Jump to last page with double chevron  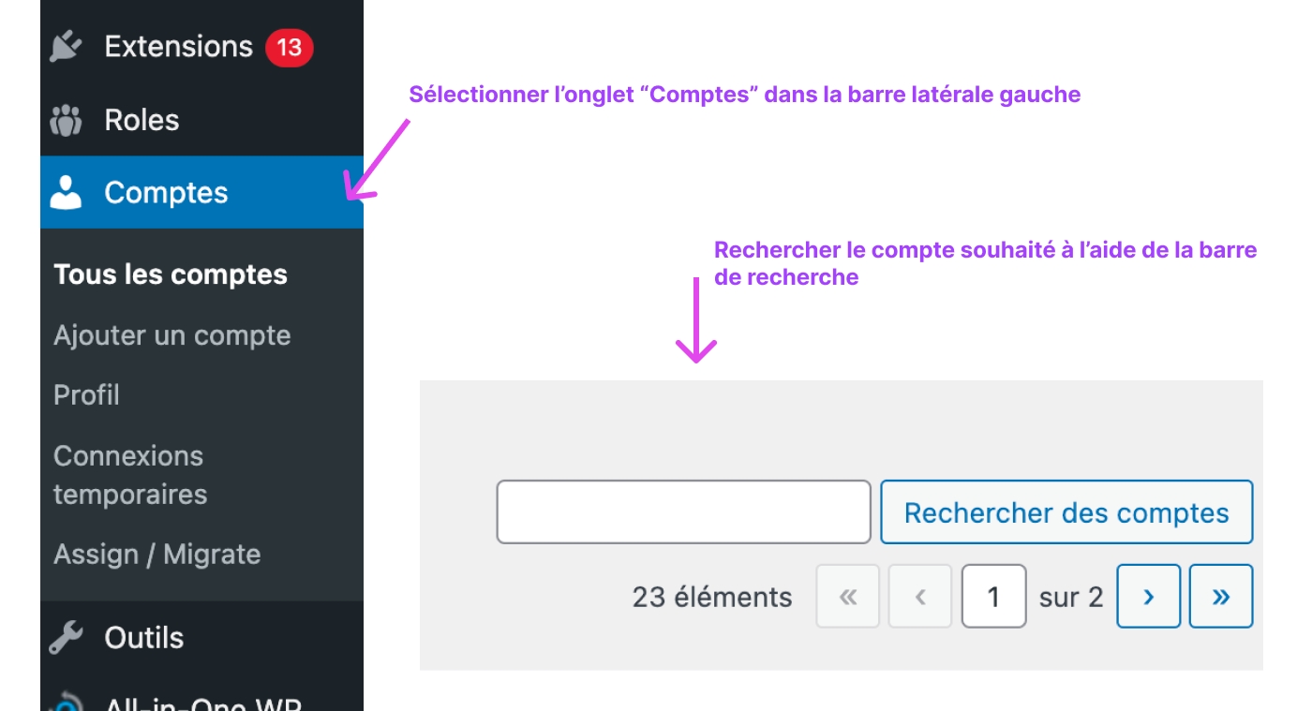point(1221,596)
